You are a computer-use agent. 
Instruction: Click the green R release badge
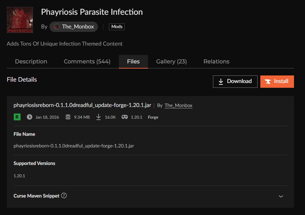pos(17,117)
